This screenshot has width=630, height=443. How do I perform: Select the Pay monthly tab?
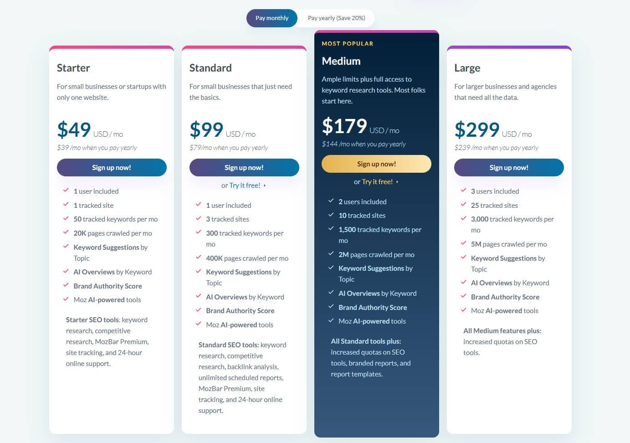[x=271, y=18]
